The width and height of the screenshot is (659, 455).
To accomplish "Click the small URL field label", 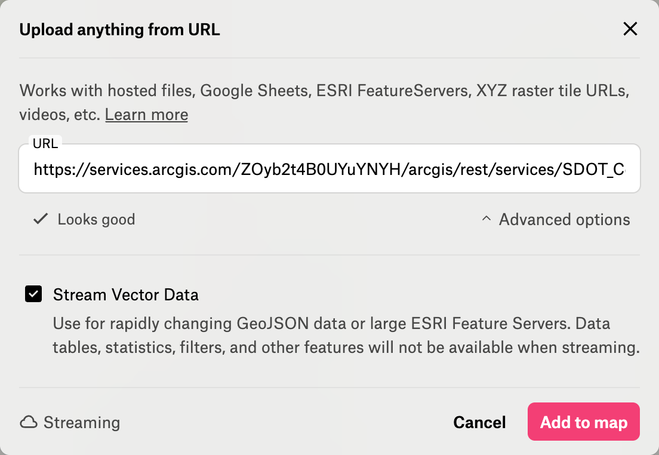I will click(45, 143).
